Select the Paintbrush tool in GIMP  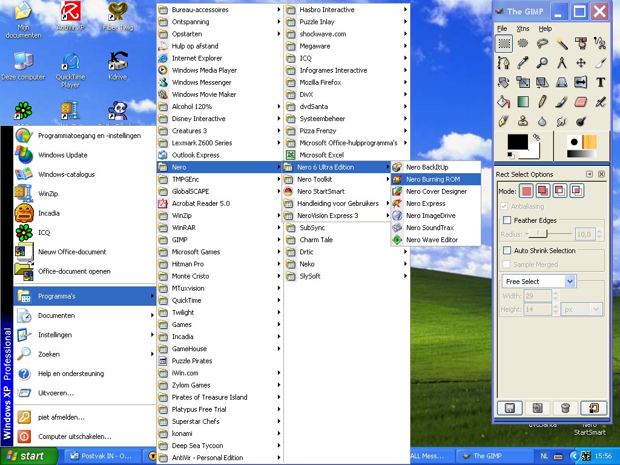(562, 102)
